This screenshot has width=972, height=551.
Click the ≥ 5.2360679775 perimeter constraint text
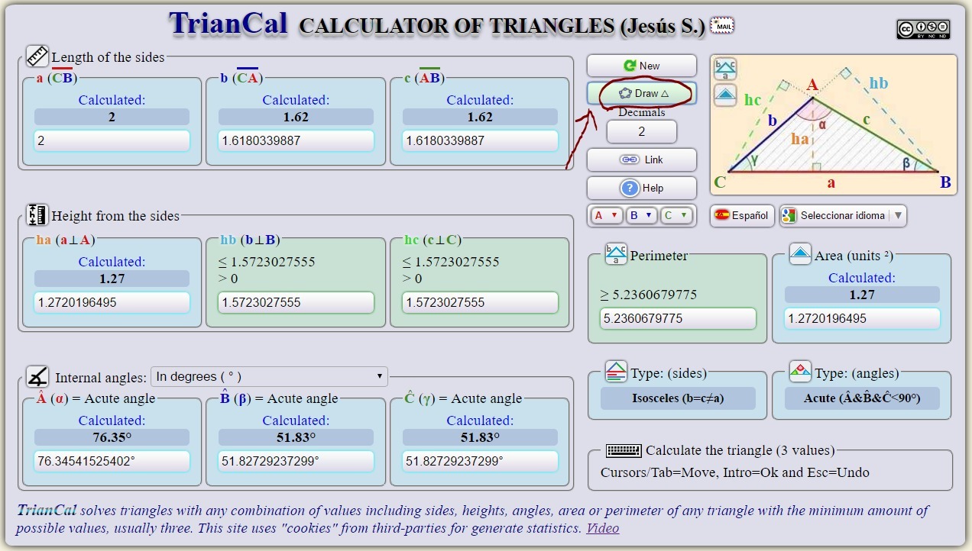[648, 295]
